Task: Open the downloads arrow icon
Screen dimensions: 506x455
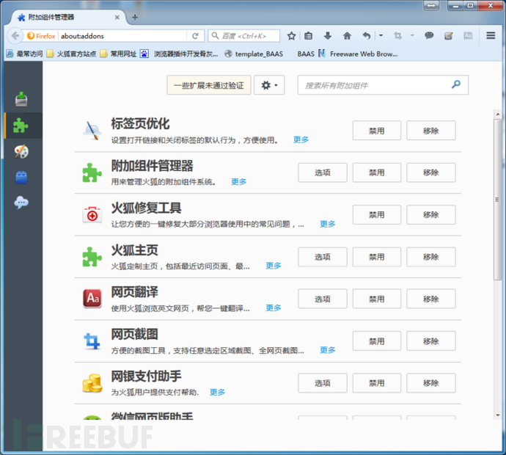Action: [x=328, y=35]
